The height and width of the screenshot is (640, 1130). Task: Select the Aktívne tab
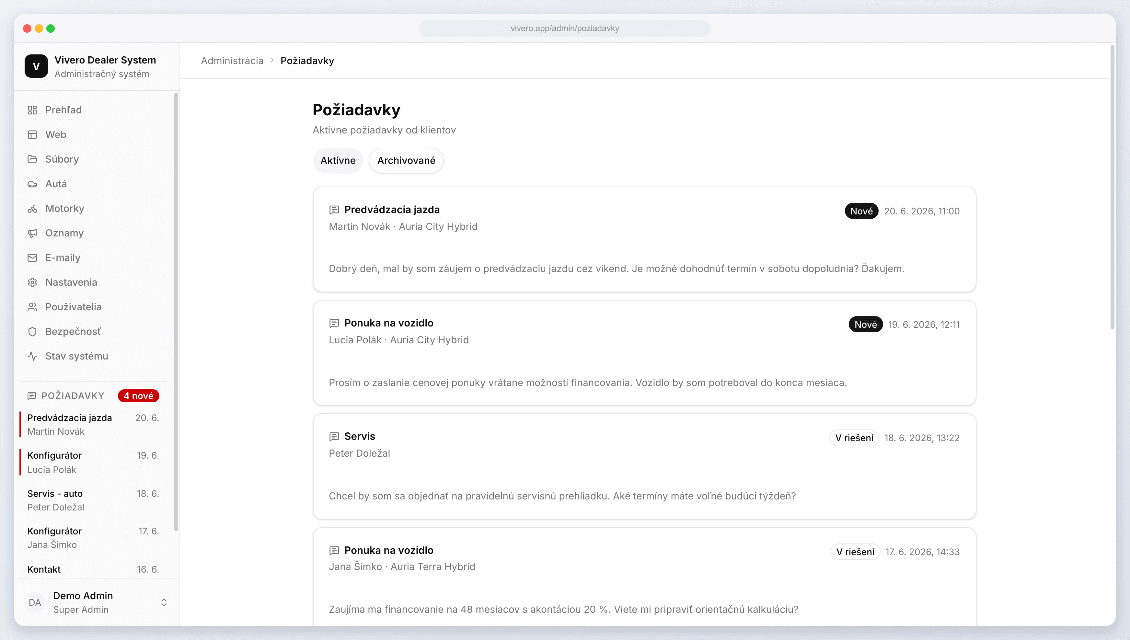coord(338,160)
